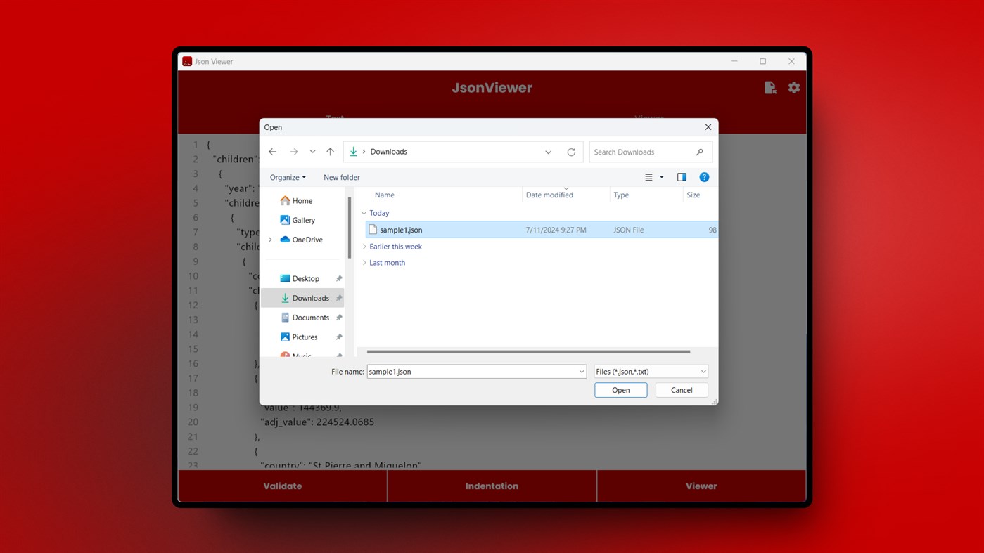Open Documents in navigation pane

pyautogui.click(x=311, y=318)
